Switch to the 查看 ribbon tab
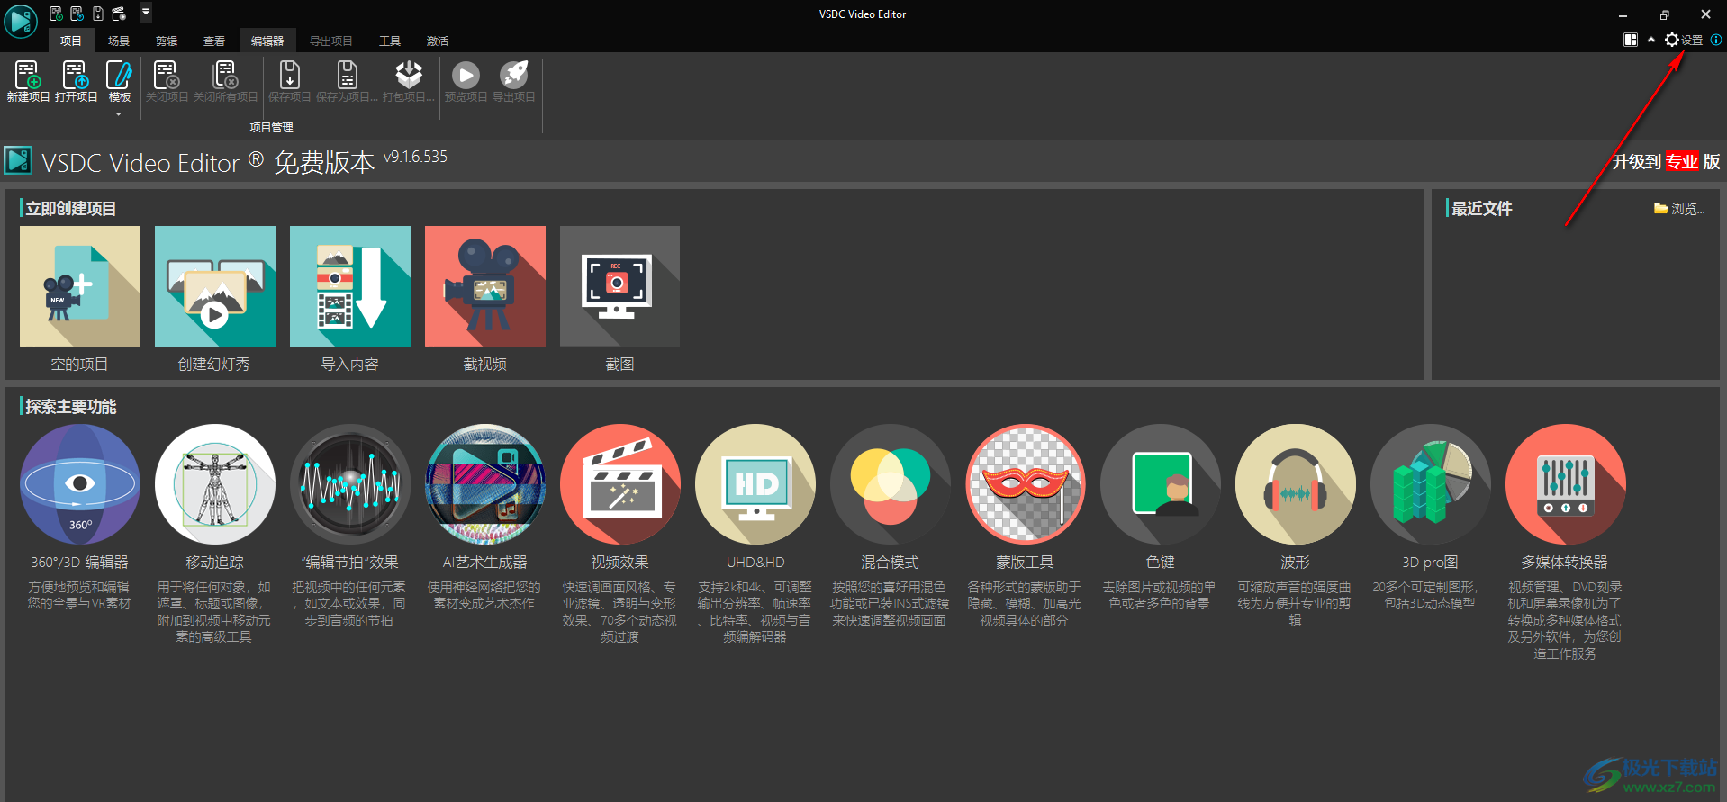Image resolution: width=1727 pixels, height=802 pixels. [x=214, y=41]
